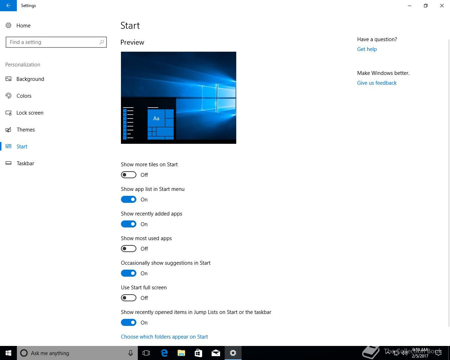Click the Give us feedback link
Image resolution: width=450 pixels, height=360 pixels.
[x=377, y=83]
